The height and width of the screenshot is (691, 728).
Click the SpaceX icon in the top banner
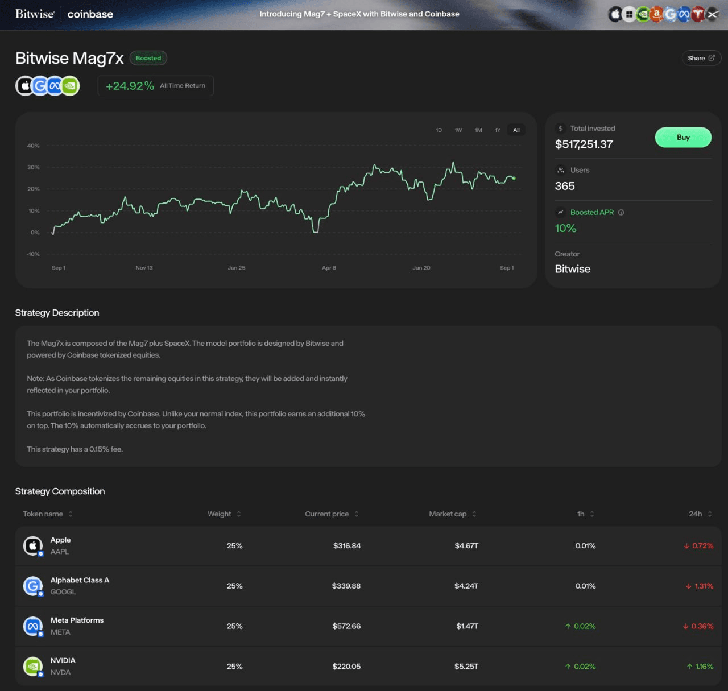coord(712,14)
